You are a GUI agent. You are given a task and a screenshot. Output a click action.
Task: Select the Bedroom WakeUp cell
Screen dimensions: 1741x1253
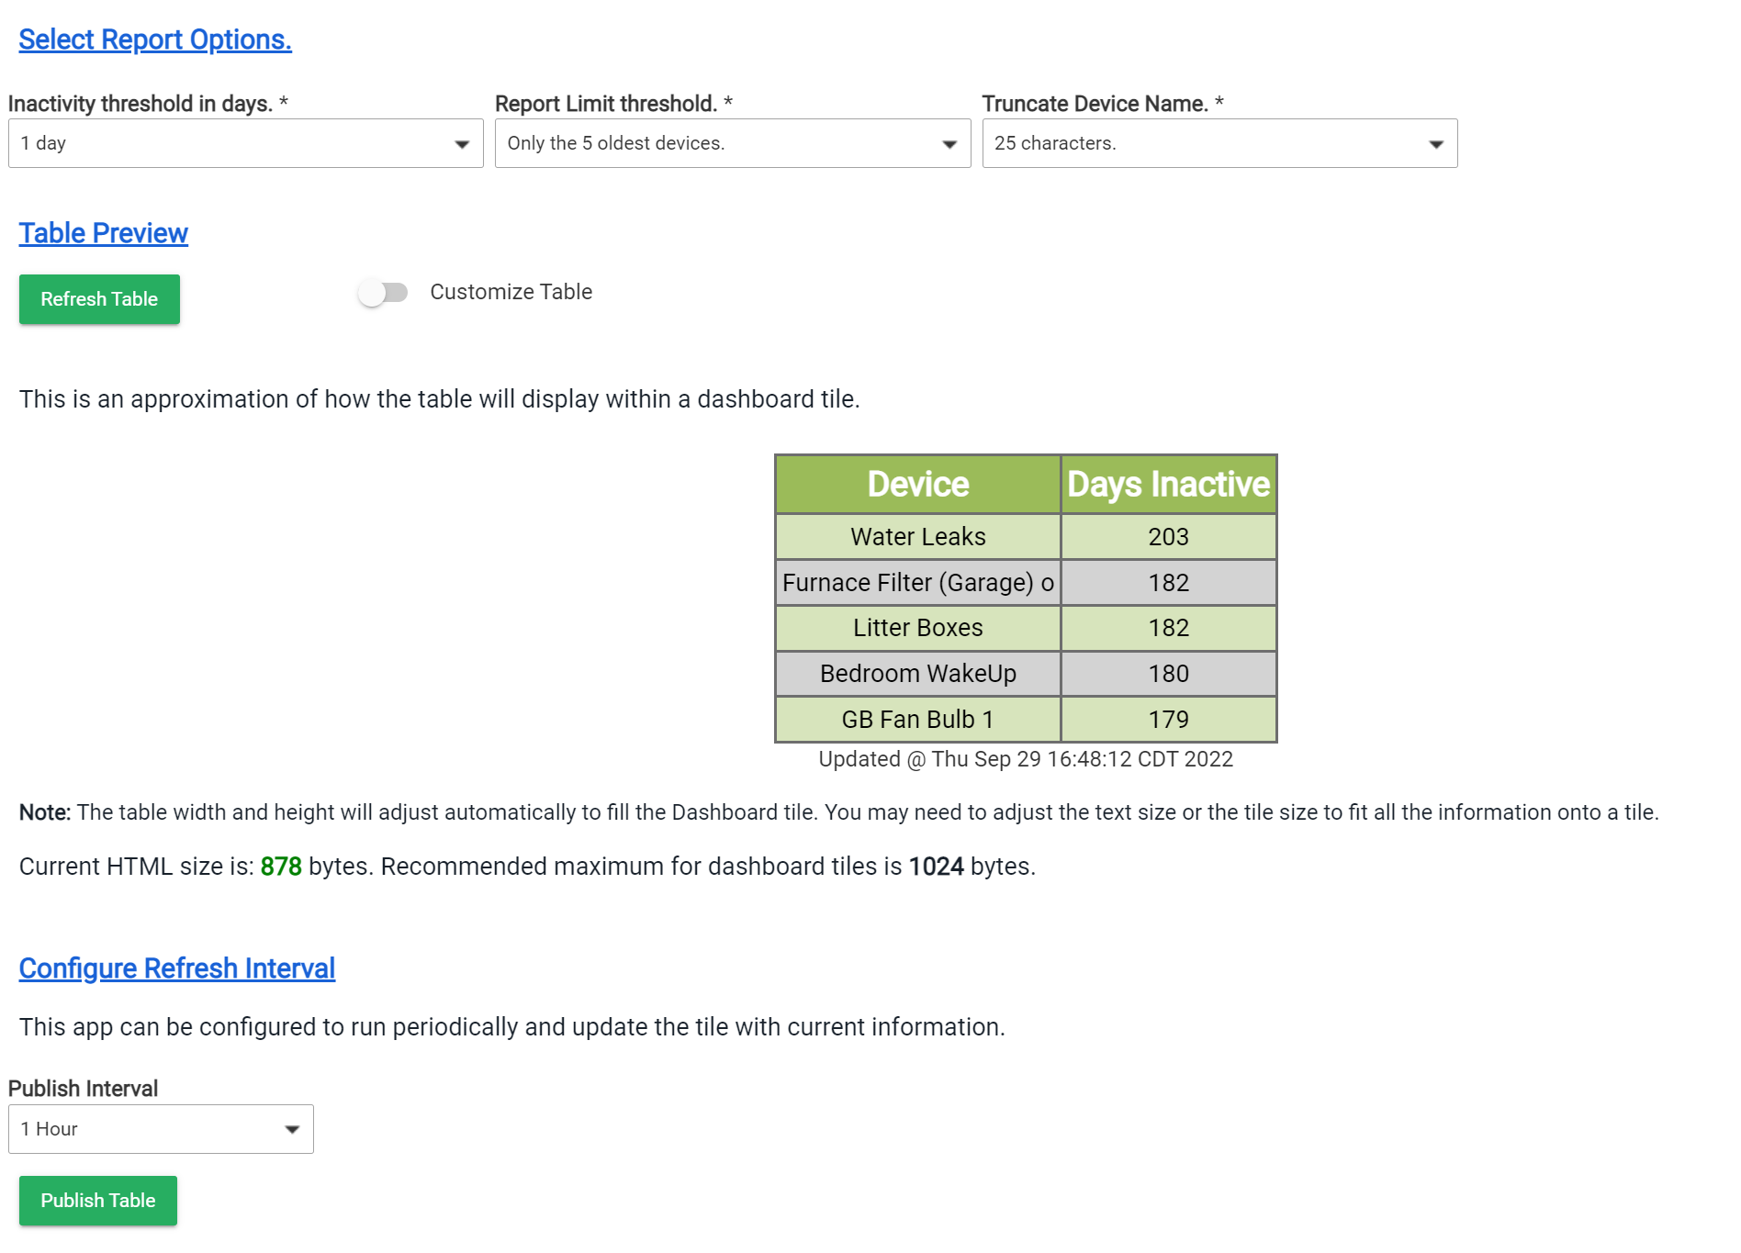(918, 674)
